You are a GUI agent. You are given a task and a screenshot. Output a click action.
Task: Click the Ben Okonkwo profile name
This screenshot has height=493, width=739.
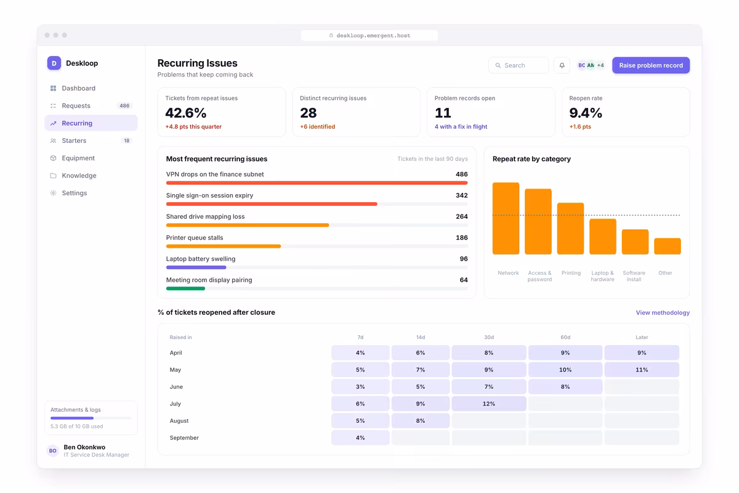pyautogui.click(x=84, y=447)
